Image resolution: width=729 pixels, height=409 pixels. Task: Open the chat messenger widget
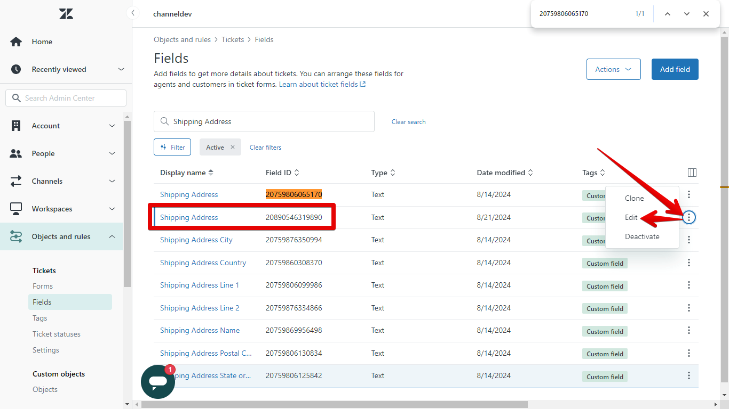(158, 381)
